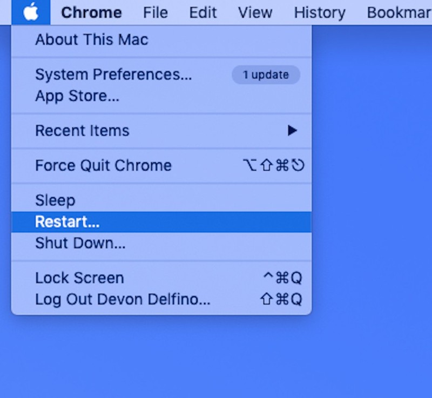Open the History menu
Viewport: 432px width, 398px height.
[x=319, y=12]
